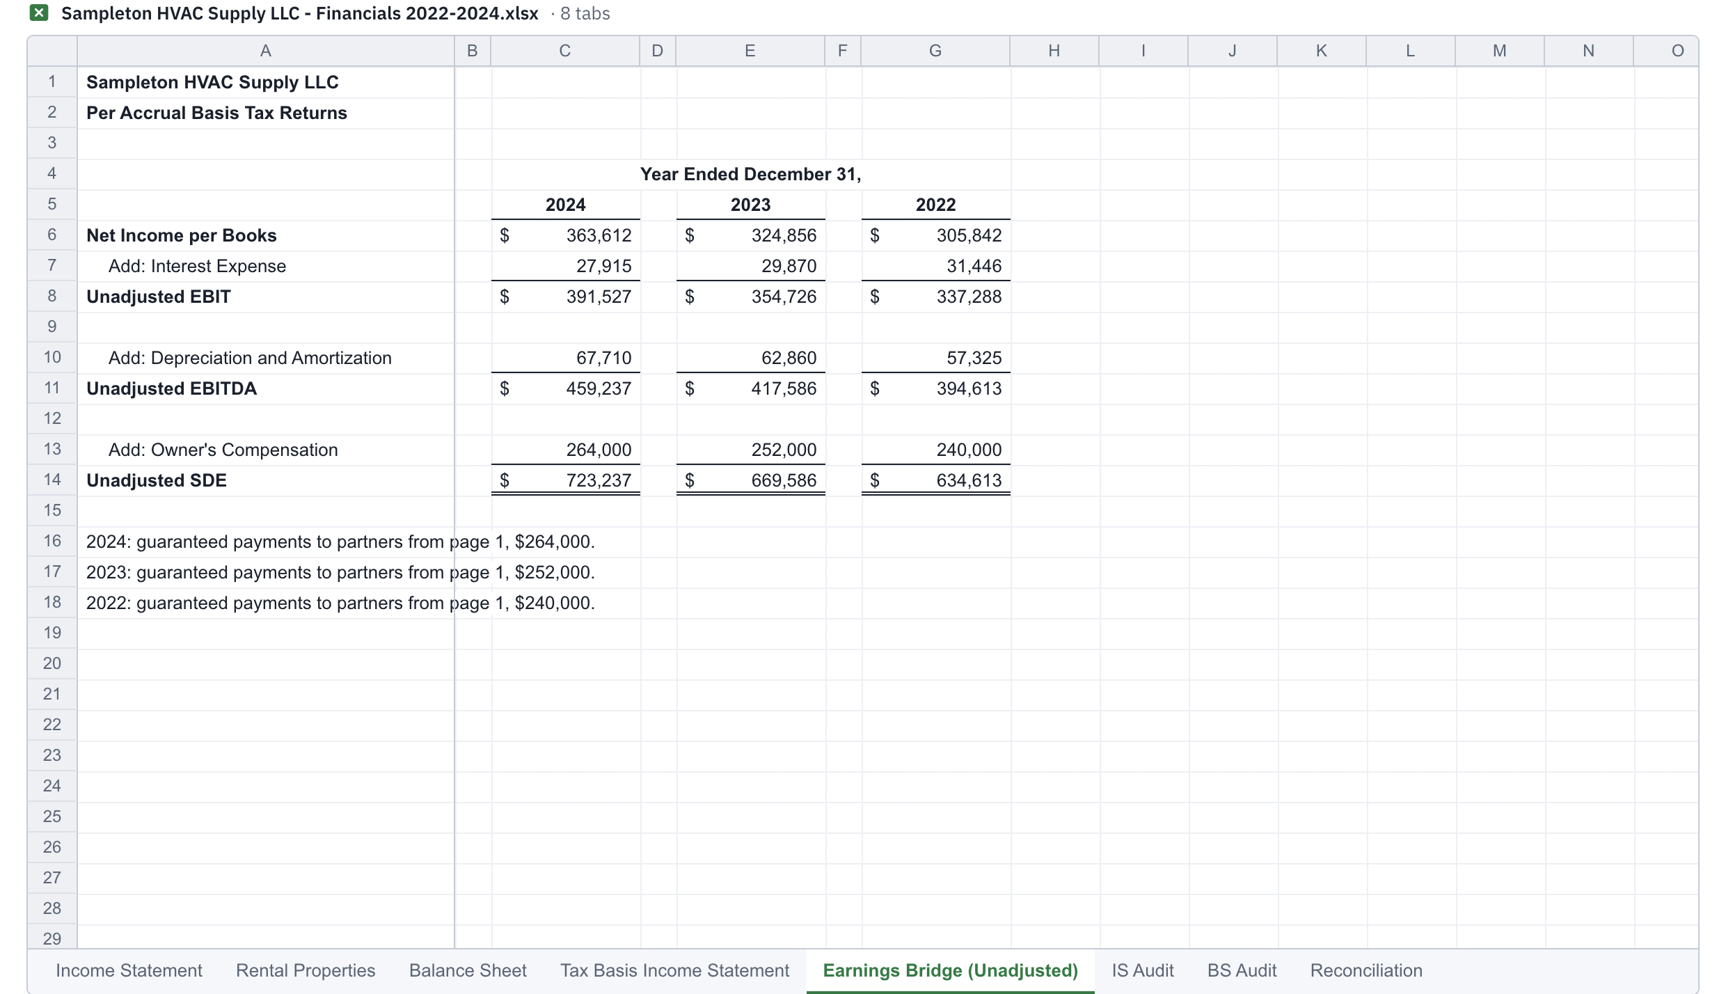Open the Balance Sheet tab
The image size is (1726, 994).
(x=468, y=970)
